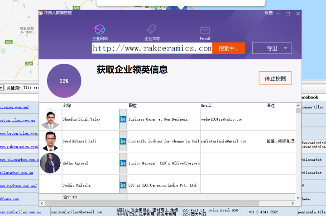The width and height of the screenshot is (326, 216).
Task: Click the table's scroll down arrow
Action: pos(298,198)
